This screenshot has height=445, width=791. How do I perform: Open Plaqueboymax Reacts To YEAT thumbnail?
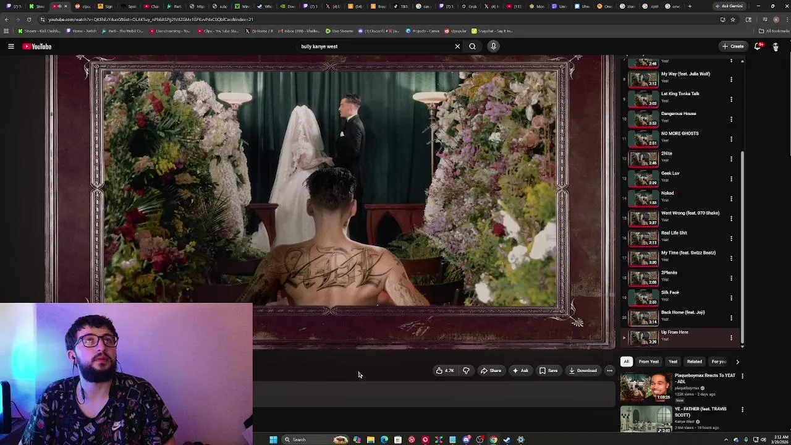tap(646, 387)
